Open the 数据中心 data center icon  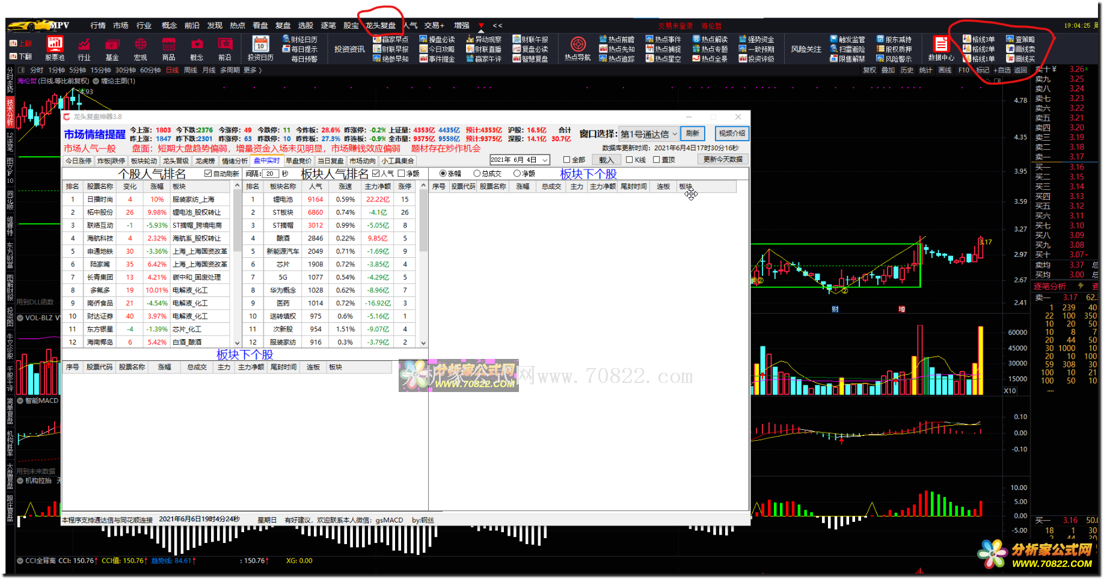[941, 48]
